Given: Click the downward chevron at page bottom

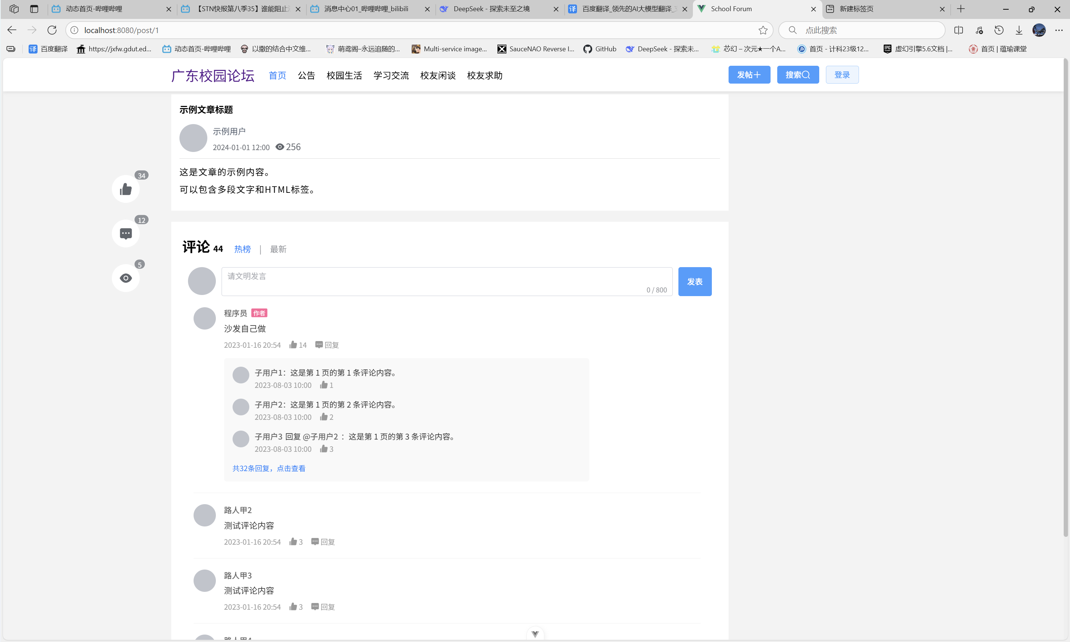Looking at the screenshot, I should (535, 633).
